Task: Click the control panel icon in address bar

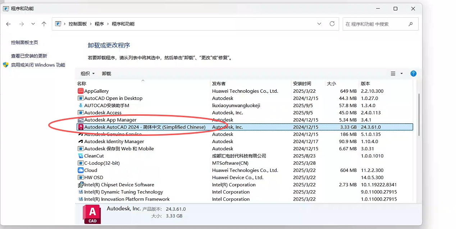Action: point(58,24)
